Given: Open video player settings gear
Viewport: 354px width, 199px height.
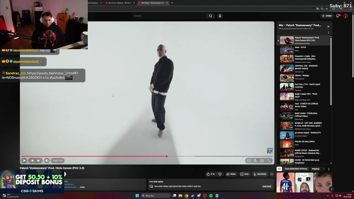Looking at the screenshot, I should click(x=256, y=161).
